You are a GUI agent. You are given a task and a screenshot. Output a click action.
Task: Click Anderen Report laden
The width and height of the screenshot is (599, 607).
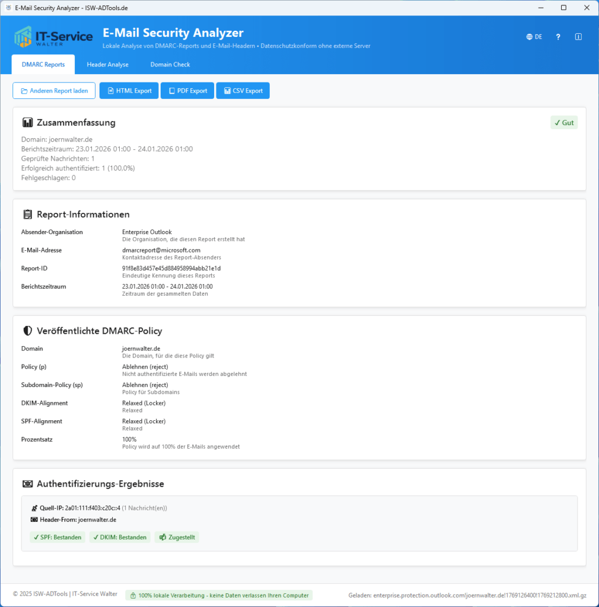click(53, 90)
